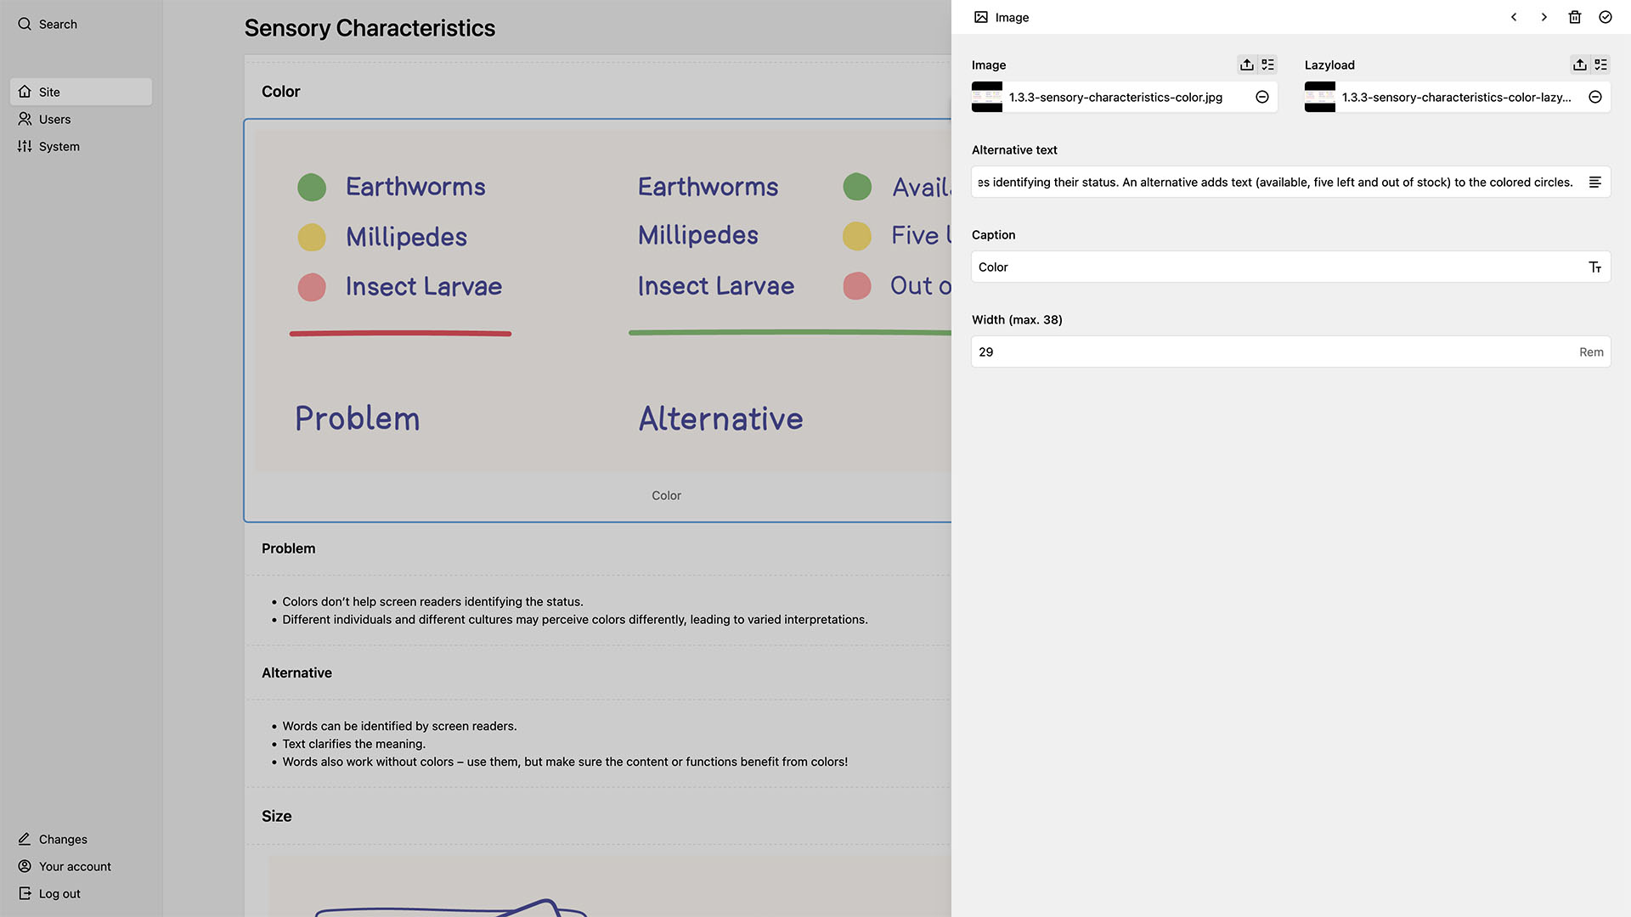Open System settings in sidebar
Screen dimensions: 1631x917
(x=59, y=146)
